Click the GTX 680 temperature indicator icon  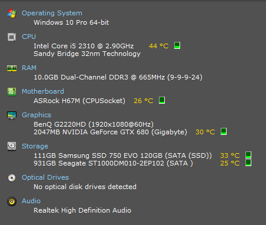[224, 131]
